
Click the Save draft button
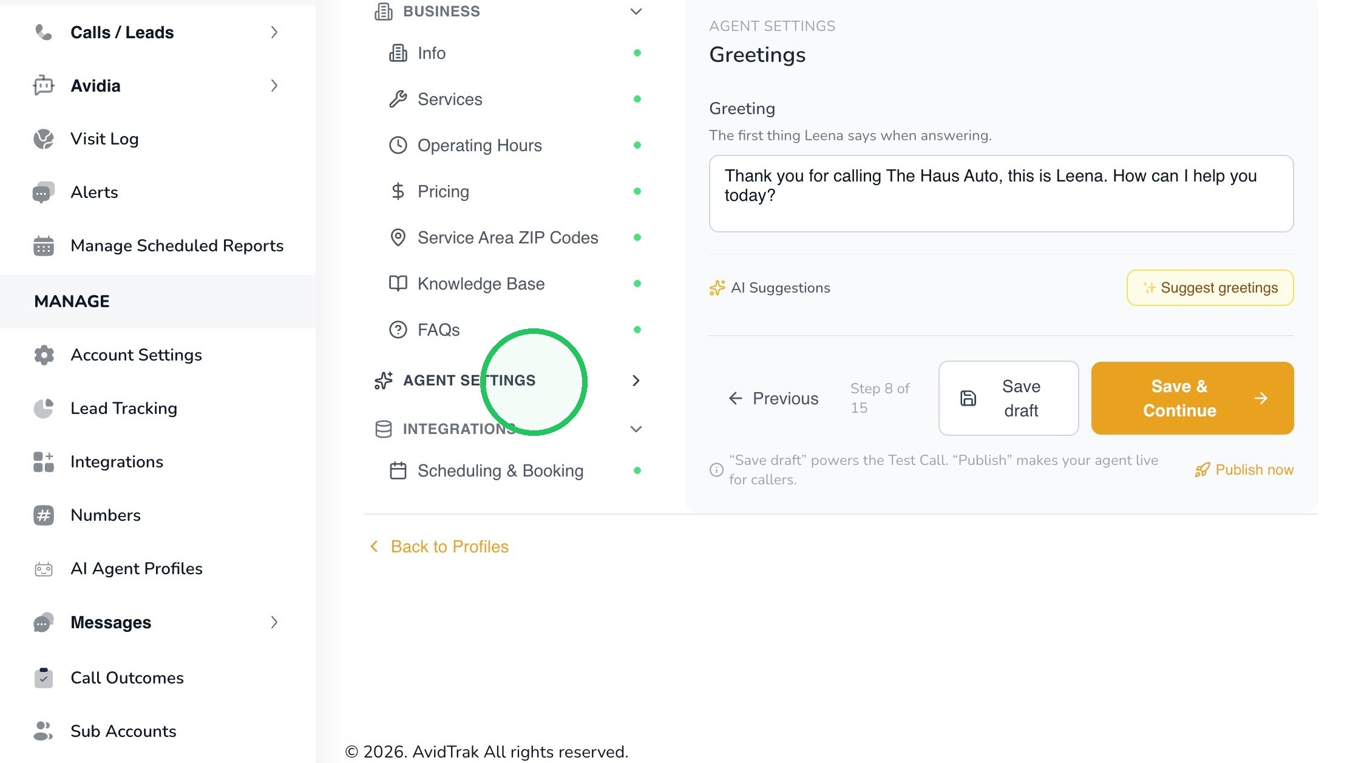[x=1009, y=398]
